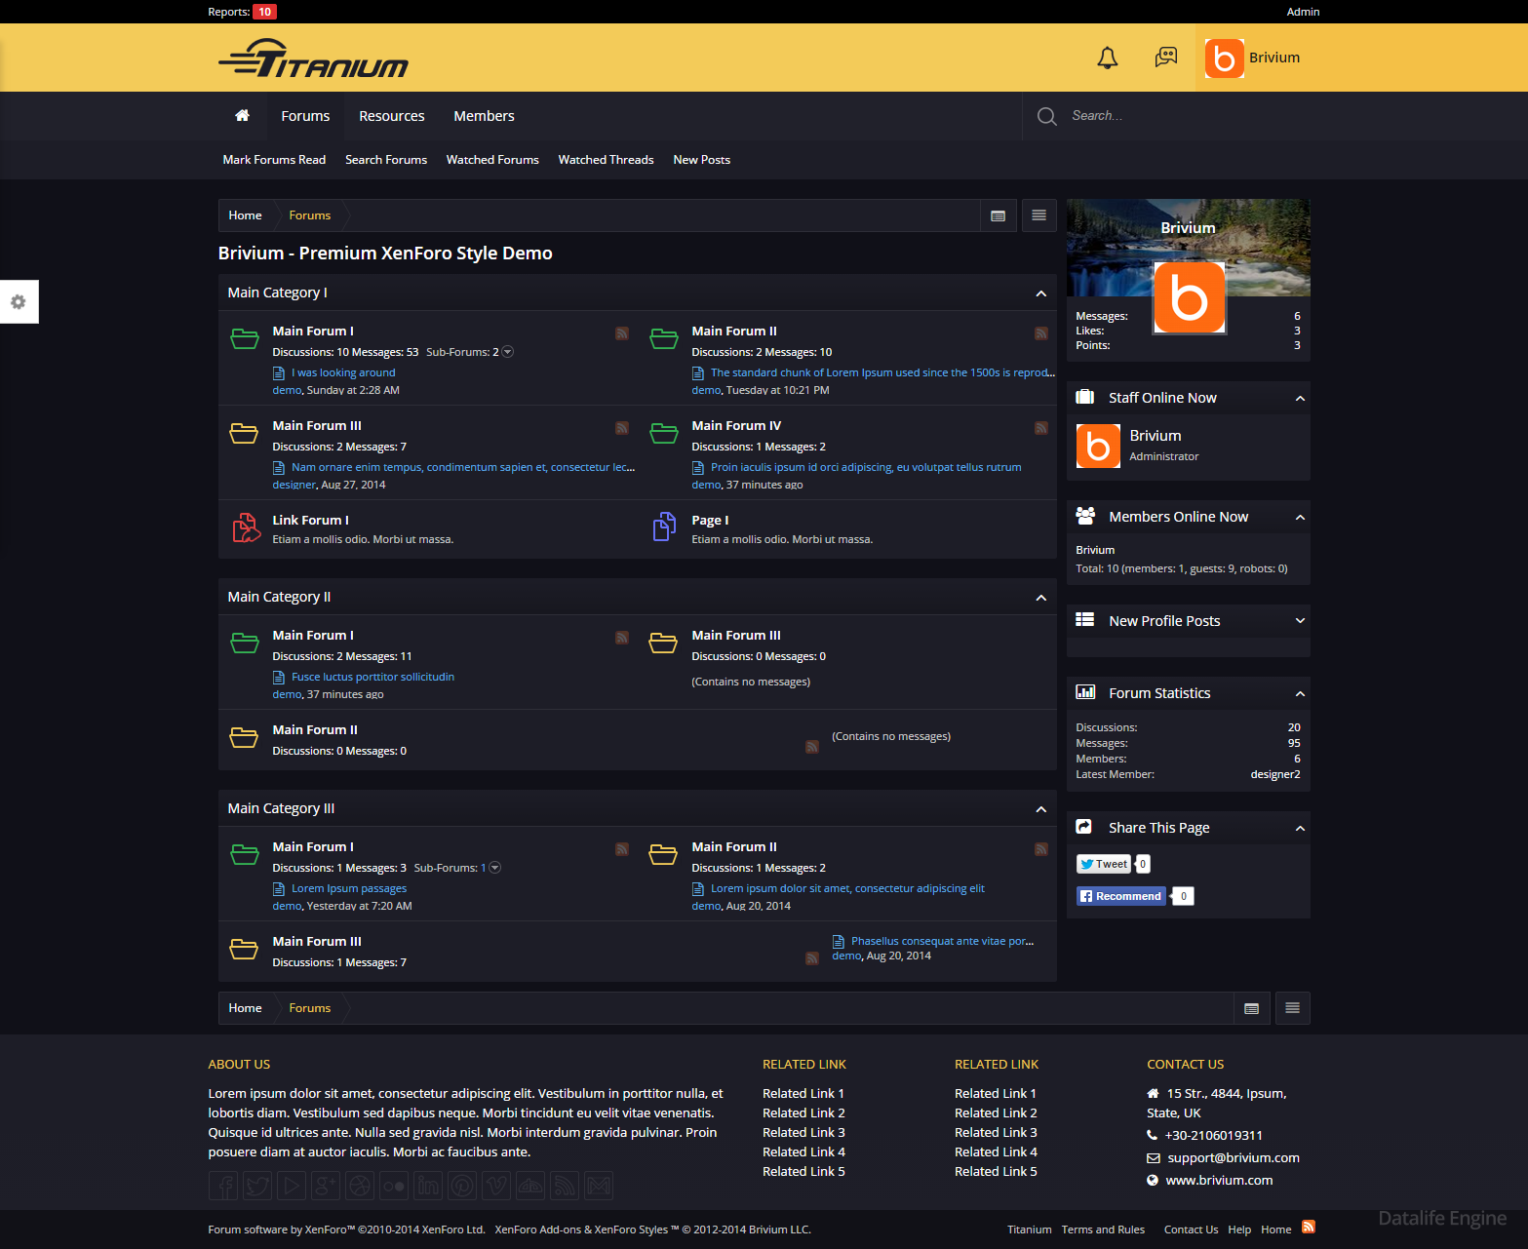This screenshot has height=1249, width=1528.
Task: Click the orange RSS icon beside footer Home link
Action: tap(1309, 1227)
